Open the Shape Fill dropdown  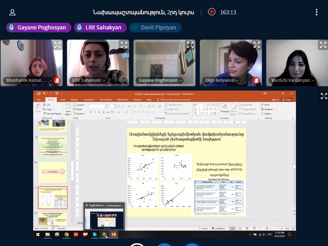(246, 105)
